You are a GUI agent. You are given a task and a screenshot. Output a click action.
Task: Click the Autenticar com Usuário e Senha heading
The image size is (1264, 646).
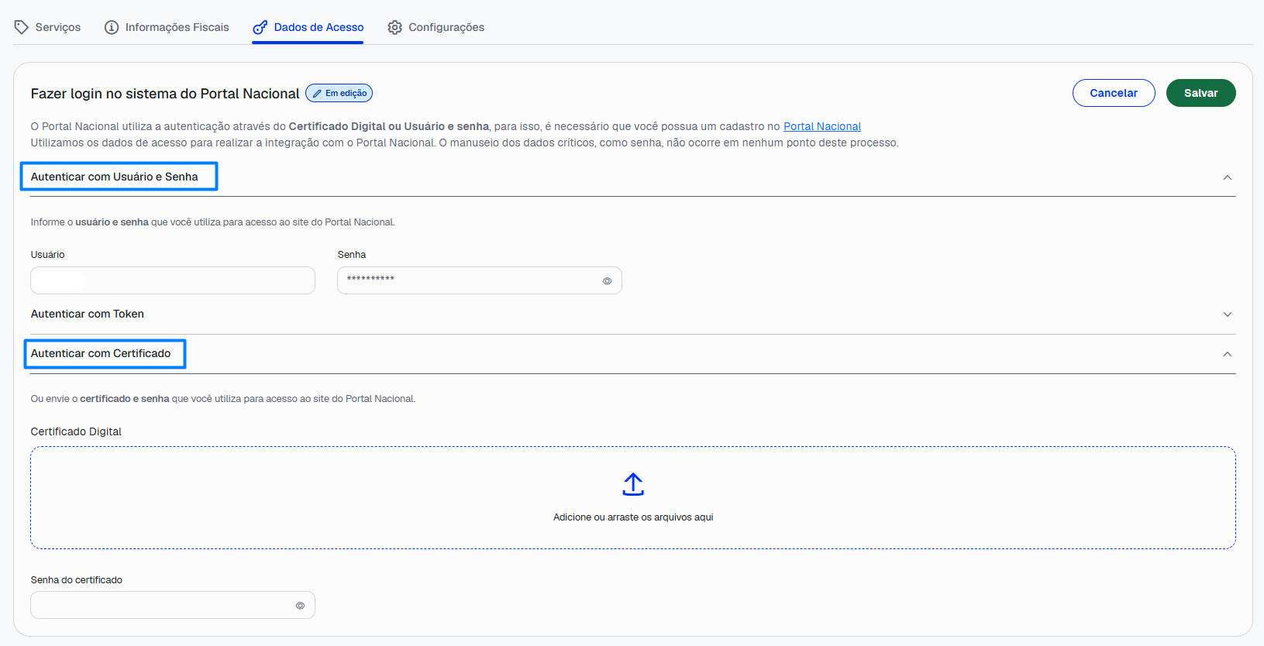point(115,177)
